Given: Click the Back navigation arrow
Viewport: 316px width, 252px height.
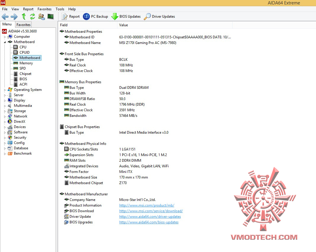Looking at the screenshot, I should pos(5,17).
